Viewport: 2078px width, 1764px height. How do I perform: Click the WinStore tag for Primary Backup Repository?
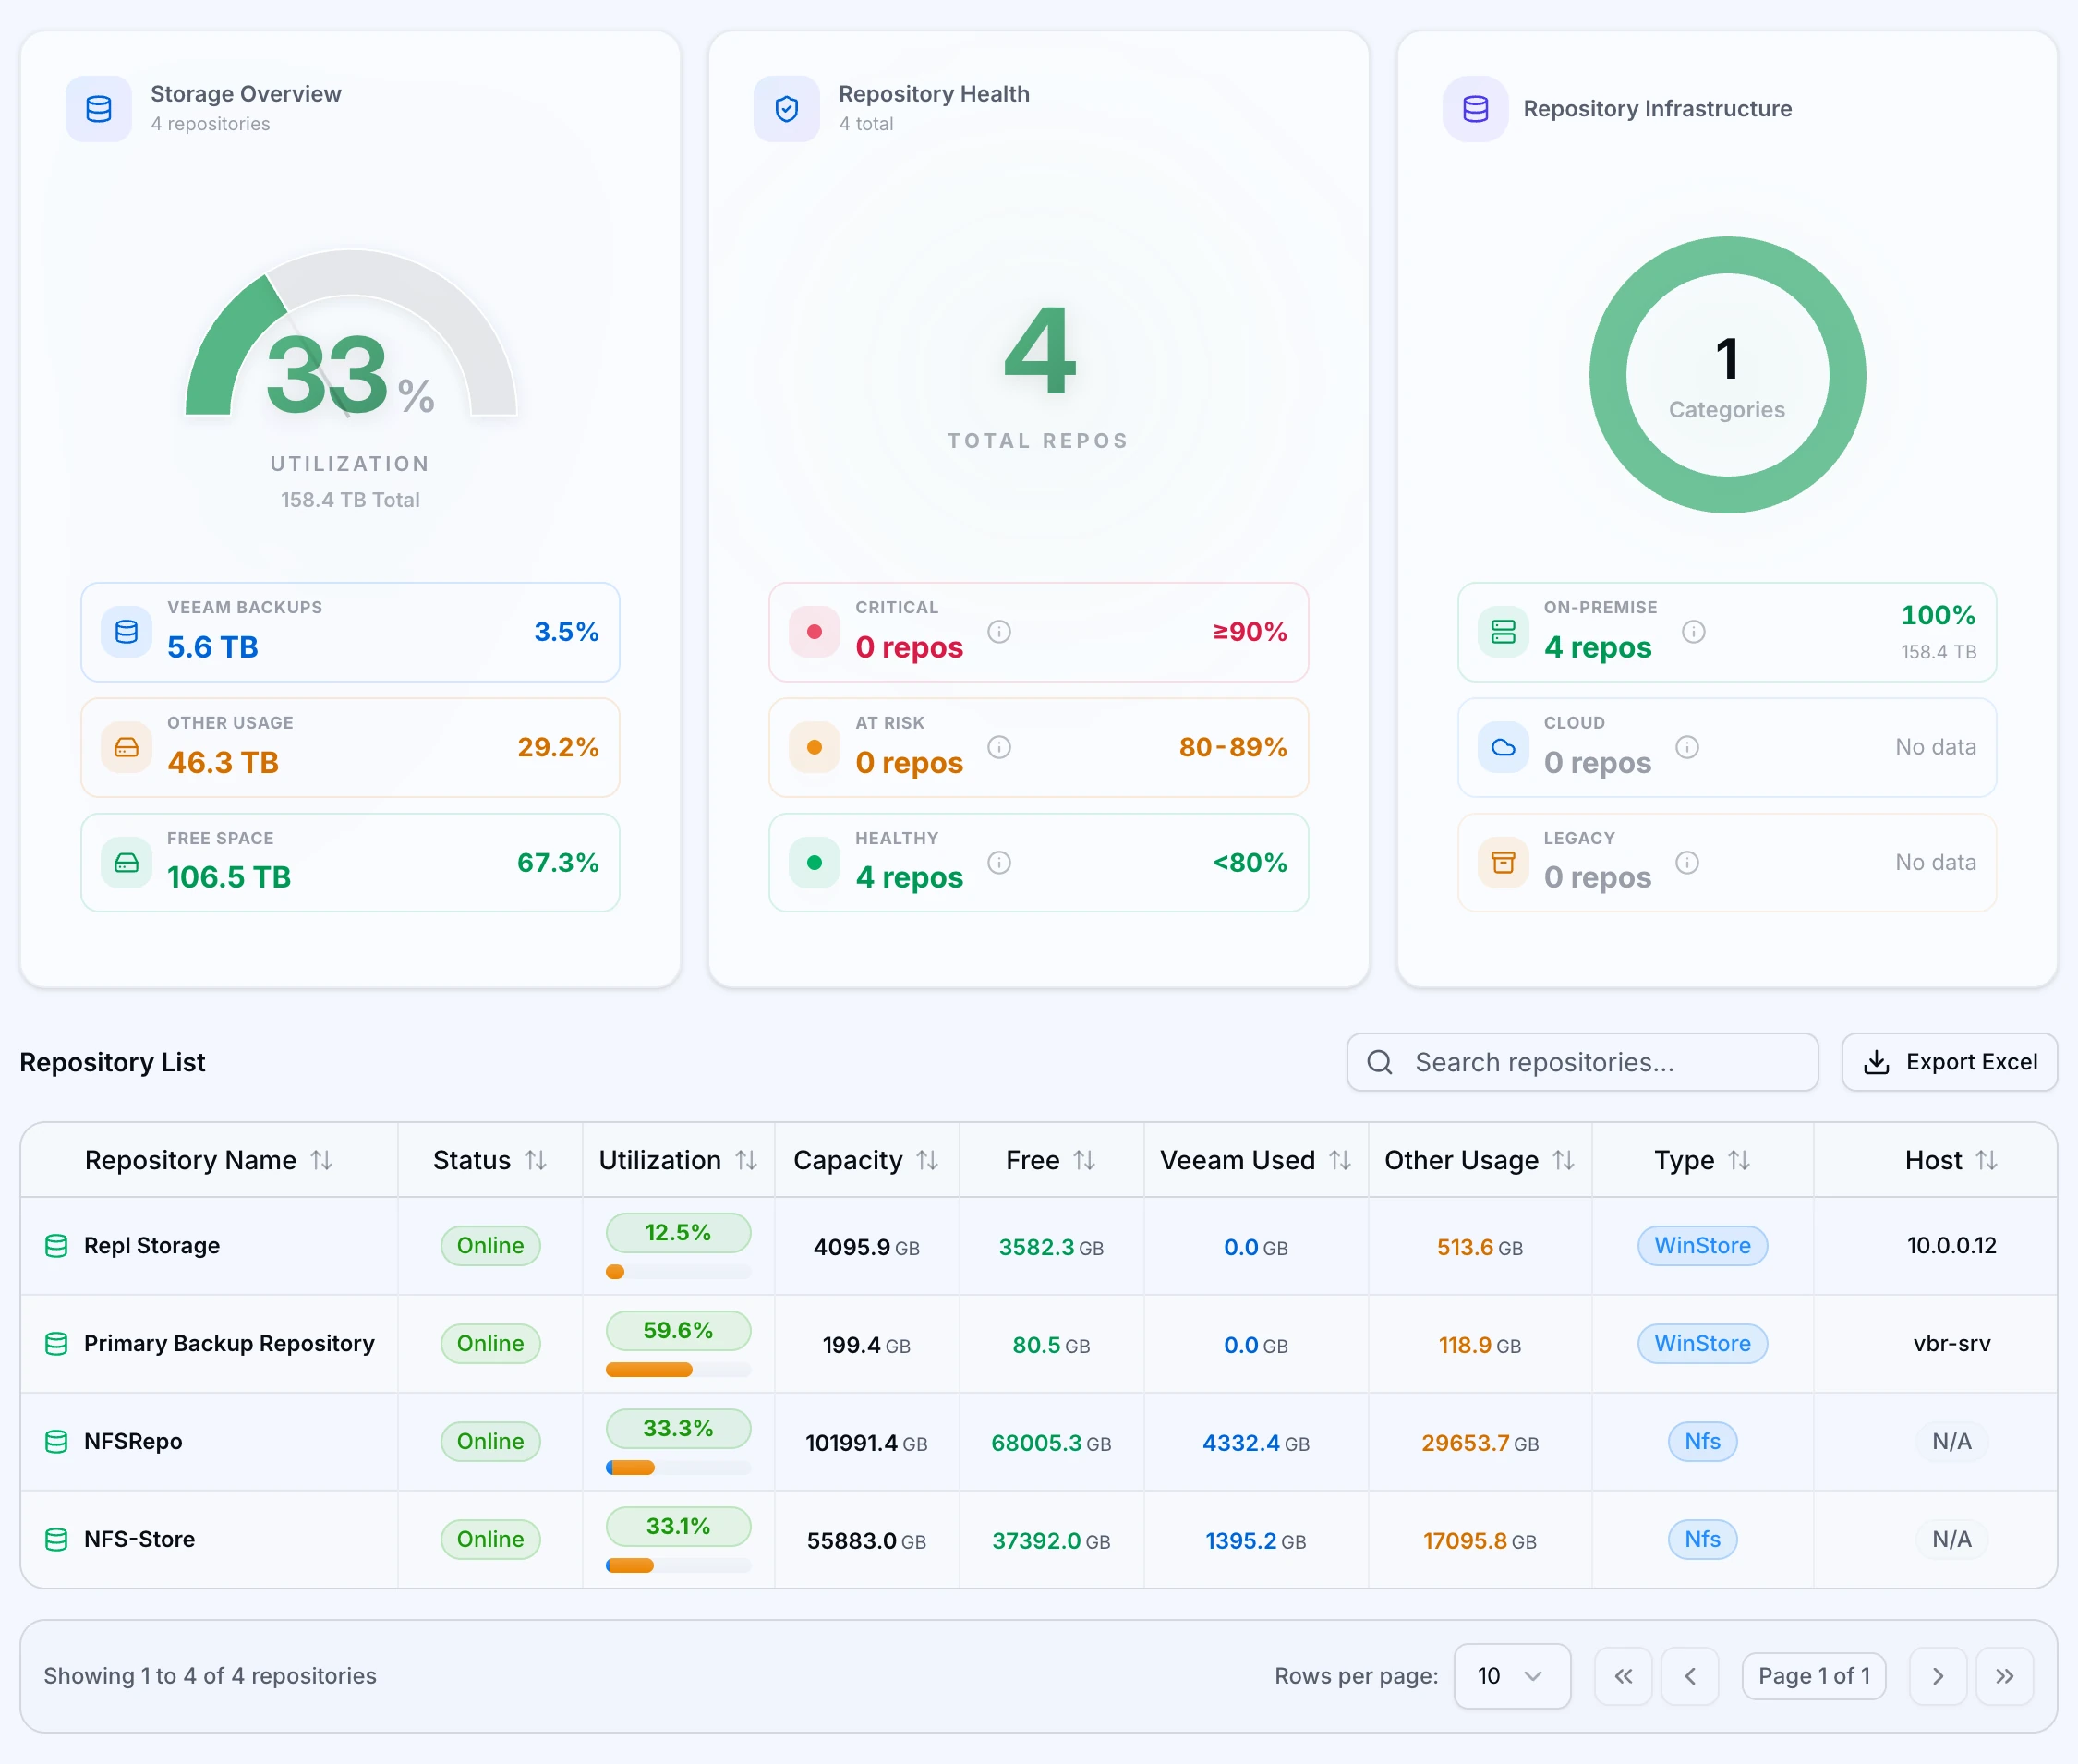(x=1702, y=1344)
